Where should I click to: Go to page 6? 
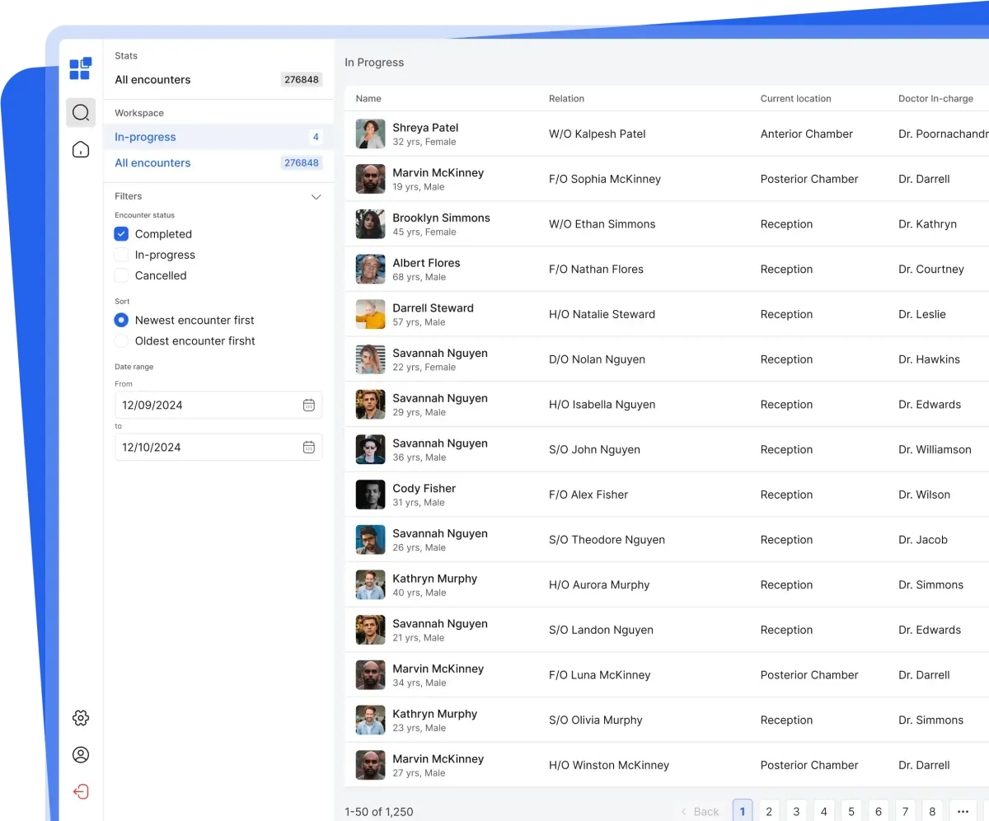point(879,812)
